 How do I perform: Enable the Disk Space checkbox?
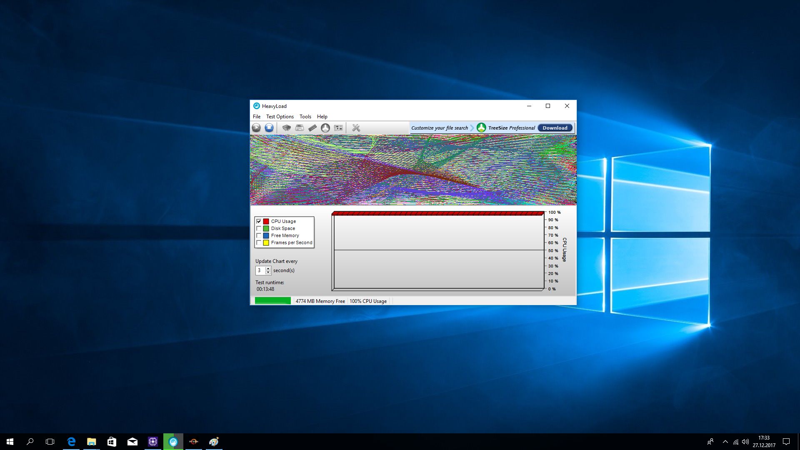click(x=259, y=228)
